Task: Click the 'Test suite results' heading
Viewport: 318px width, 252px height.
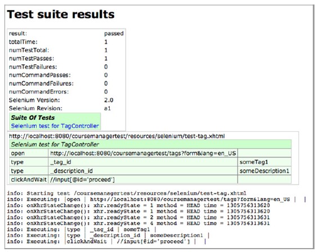Action: point(61,15)
